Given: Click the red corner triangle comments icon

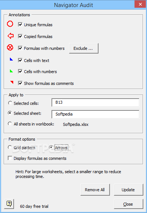Looking at the screenshot, I should pos(12,82).
